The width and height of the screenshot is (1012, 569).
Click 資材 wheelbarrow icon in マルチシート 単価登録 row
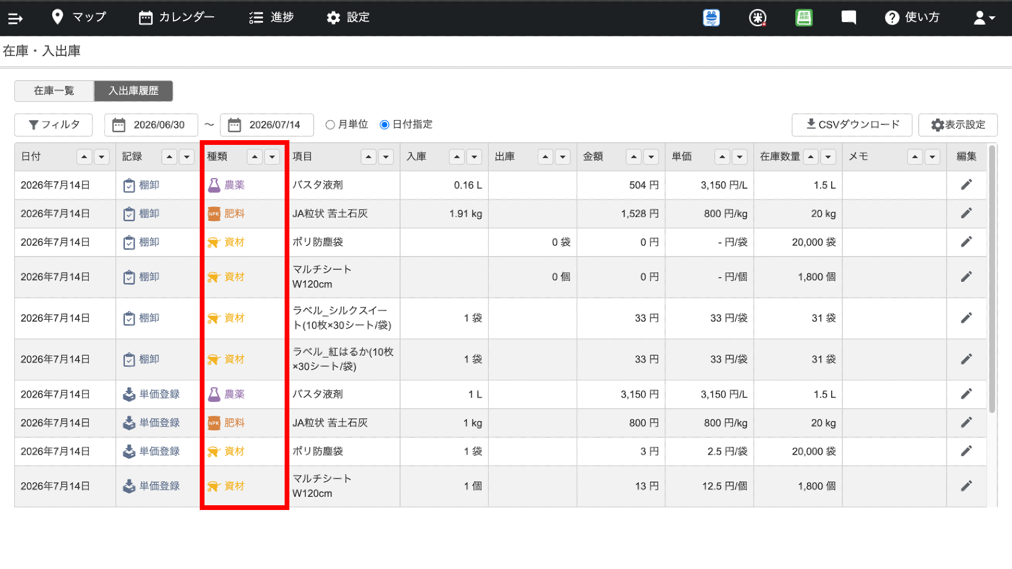213,486
